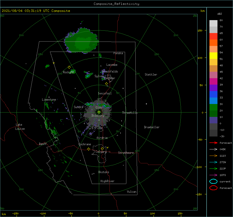This screenshot has width=233, height=217.
Task: Click the Sundre town label
Action: point(78,107)
